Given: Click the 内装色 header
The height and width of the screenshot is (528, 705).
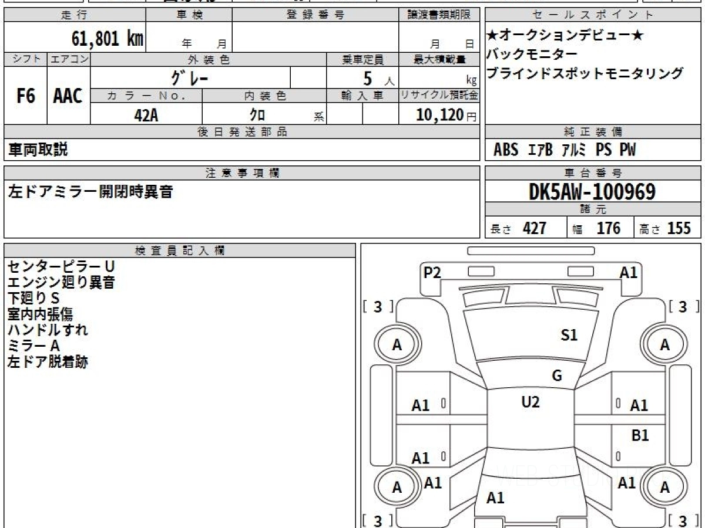Looking at the screenshot, I should (264, 96).
